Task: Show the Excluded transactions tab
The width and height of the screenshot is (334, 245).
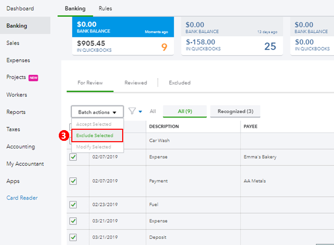Action: click(180, 83)
